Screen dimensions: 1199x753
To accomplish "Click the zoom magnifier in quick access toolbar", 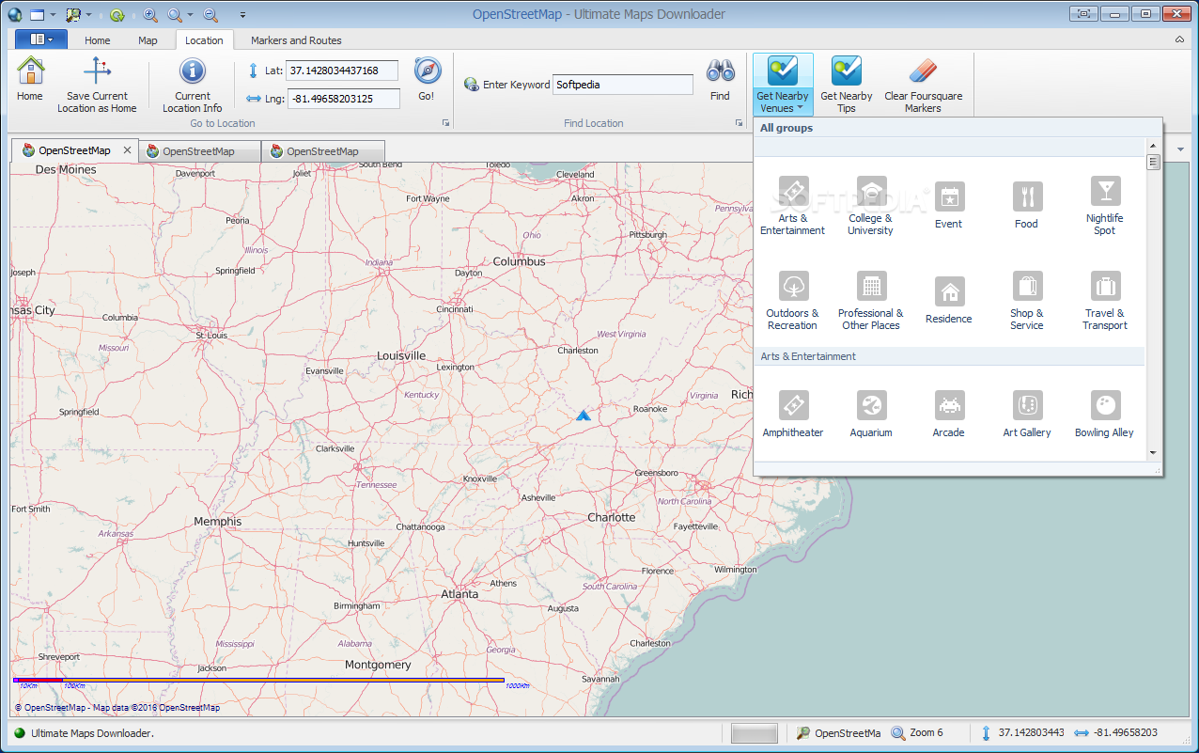I will tap(175, 15).
